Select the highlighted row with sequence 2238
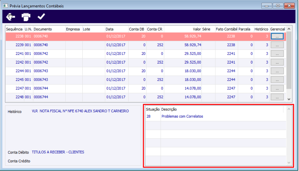The height and width of the screenshot is (171, 299). [146, 36]
